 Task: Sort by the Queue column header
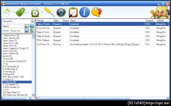tap(66, 21)
